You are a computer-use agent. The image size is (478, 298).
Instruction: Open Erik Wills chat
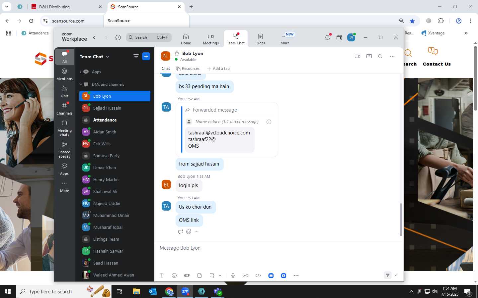(x=115, y=144)
